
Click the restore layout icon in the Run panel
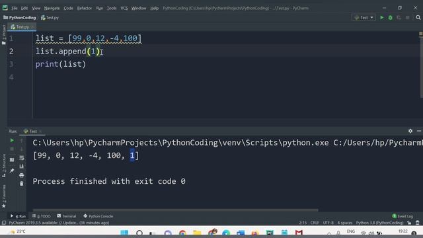12,160
